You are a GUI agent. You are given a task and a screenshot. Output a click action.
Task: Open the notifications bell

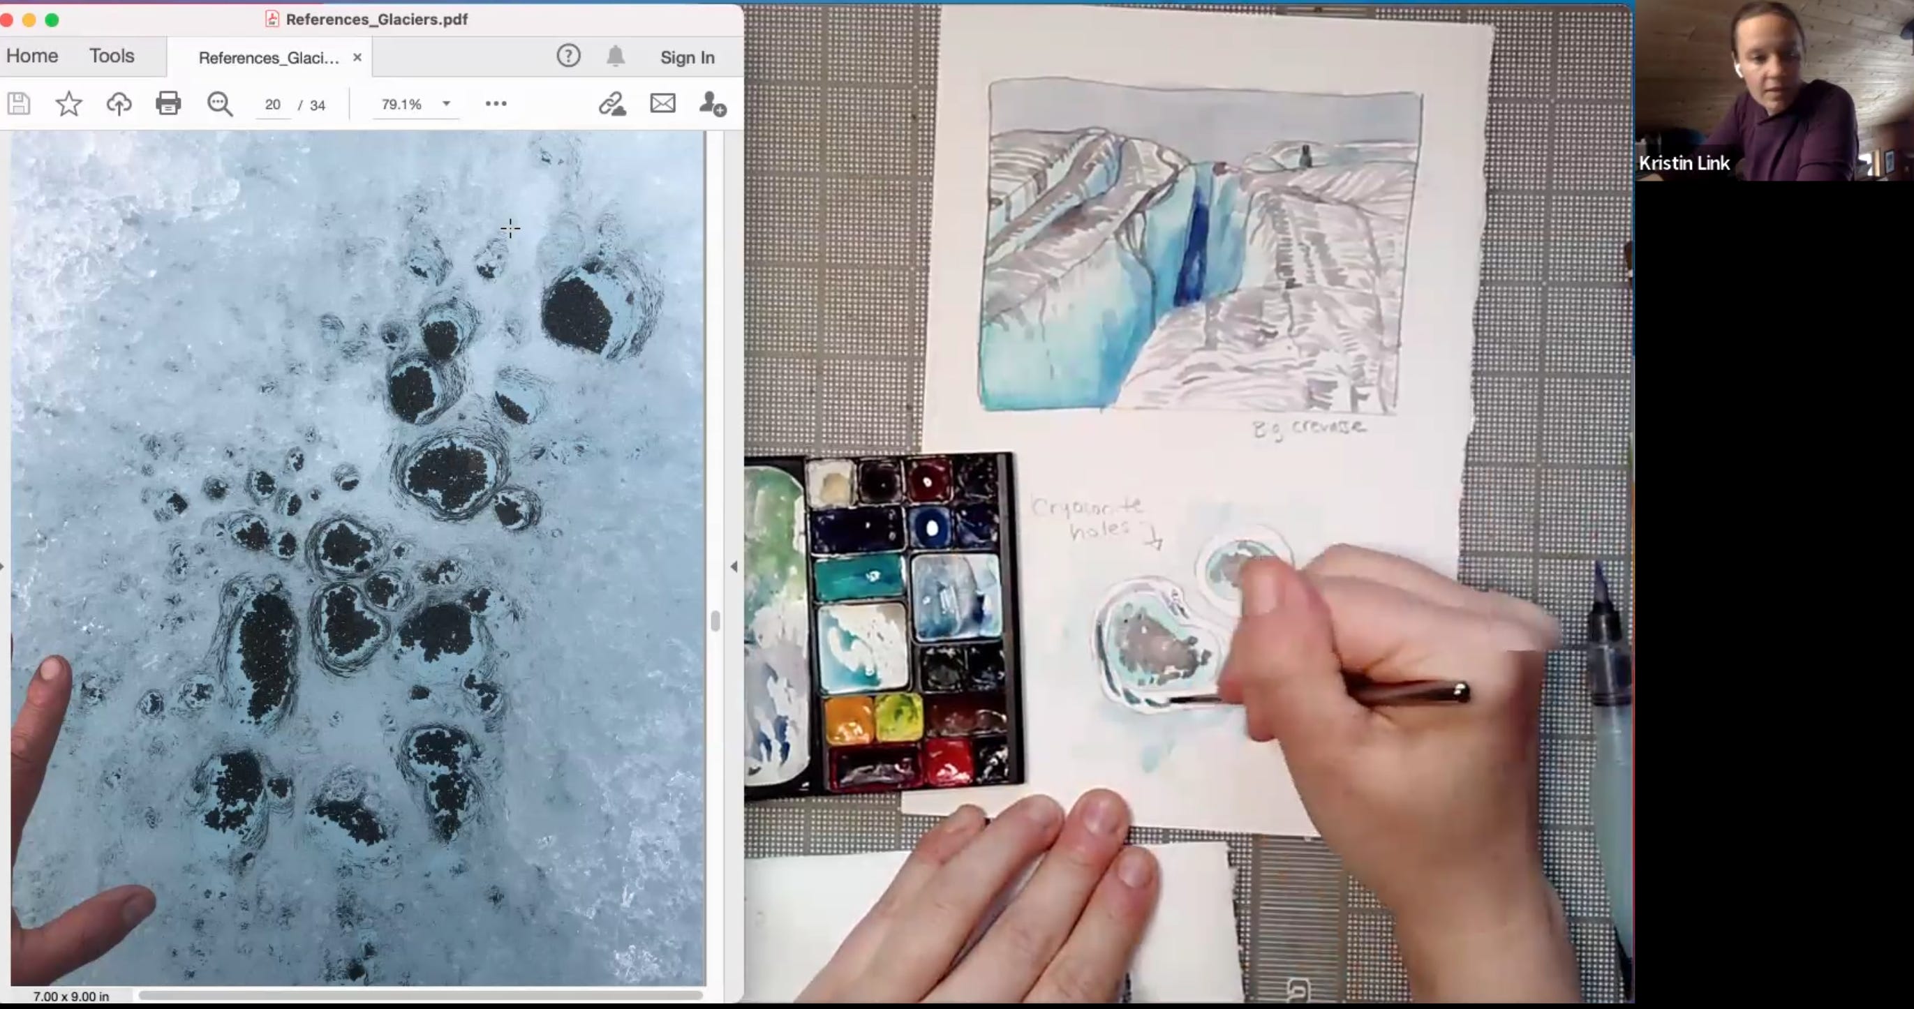pos(615,57)
